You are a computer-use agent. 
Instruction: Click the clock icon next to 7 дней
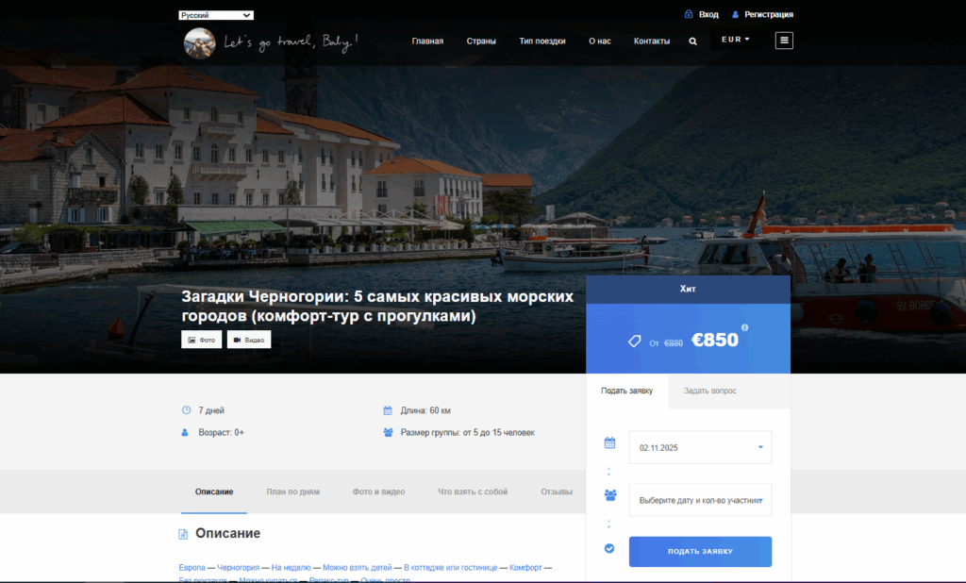tap(186, 409)
